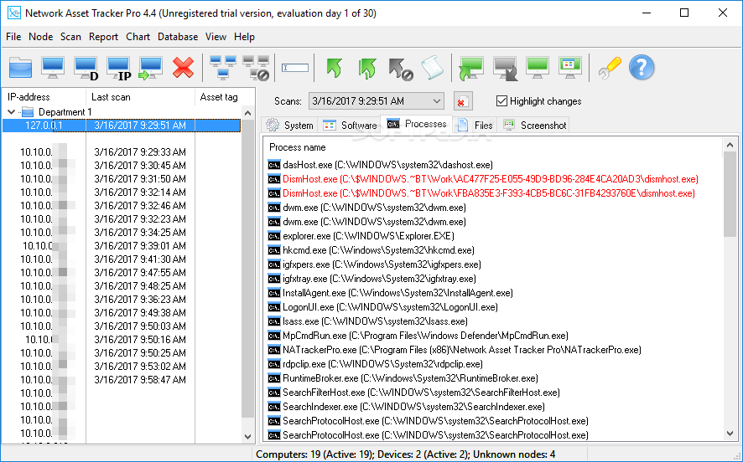Open the Database menu
Screen dimensions: 743x462
[x=178, y=37]
